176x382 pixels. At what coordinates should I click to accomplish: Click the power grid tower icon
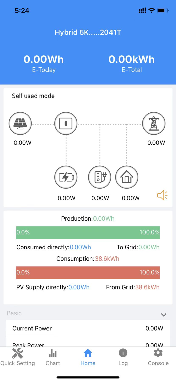point(154,123)
